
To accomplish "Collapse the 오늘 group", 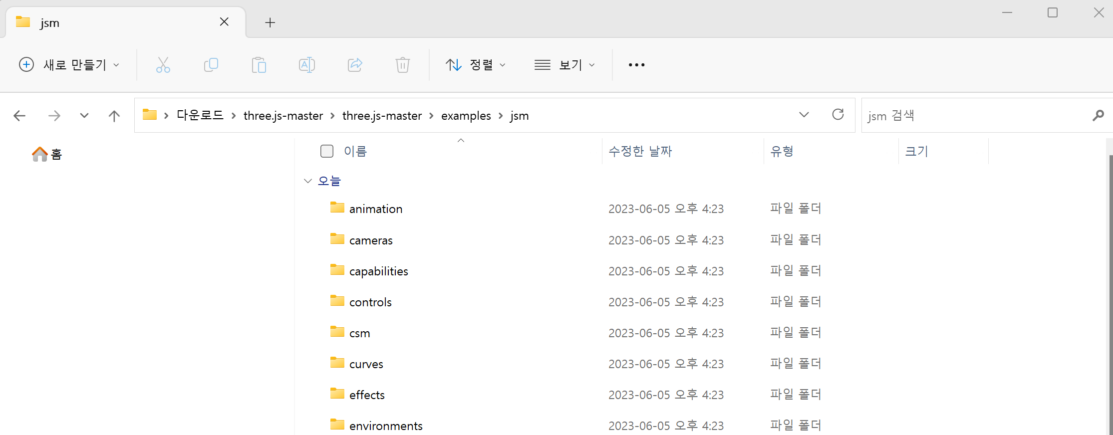I will (x=308, y=181).
